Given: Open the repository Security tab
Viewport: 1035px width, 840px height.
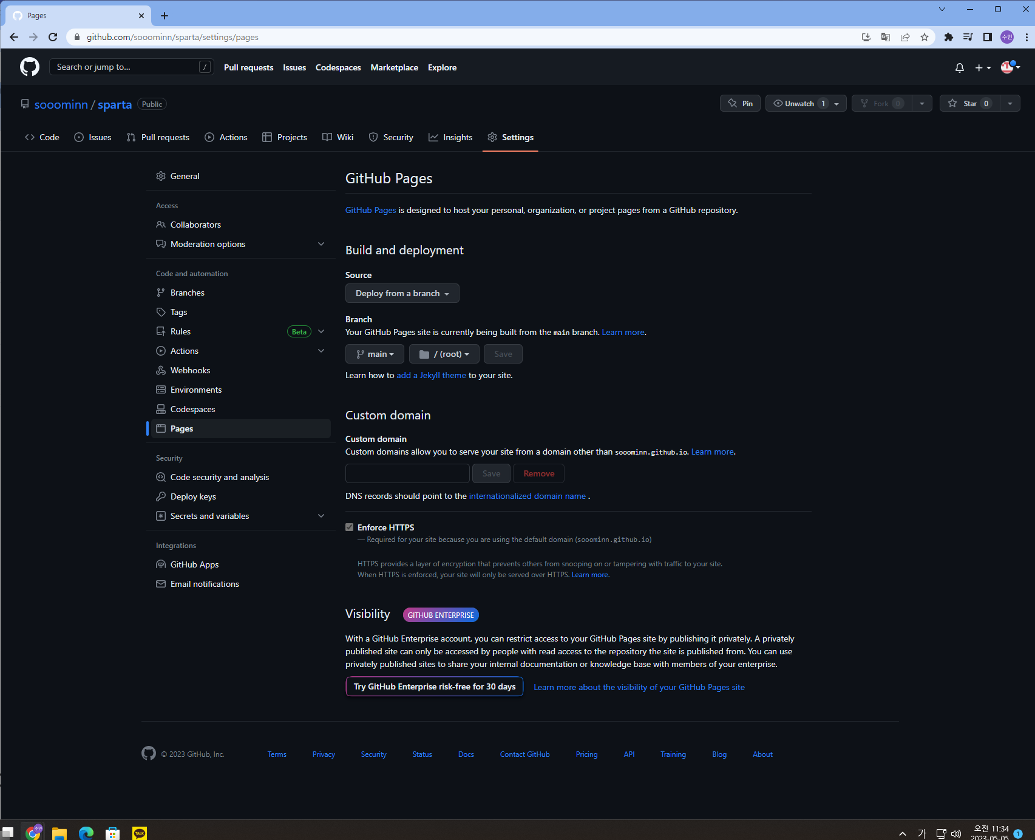Looking at the screenshot, I should (x=391, y=137).
